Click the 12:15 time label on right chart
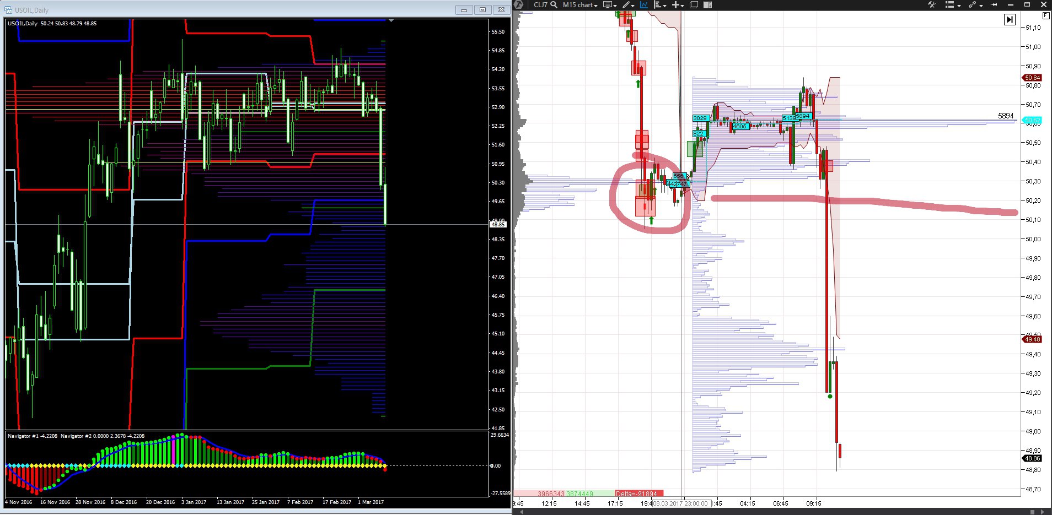 [x=549, y=503]
